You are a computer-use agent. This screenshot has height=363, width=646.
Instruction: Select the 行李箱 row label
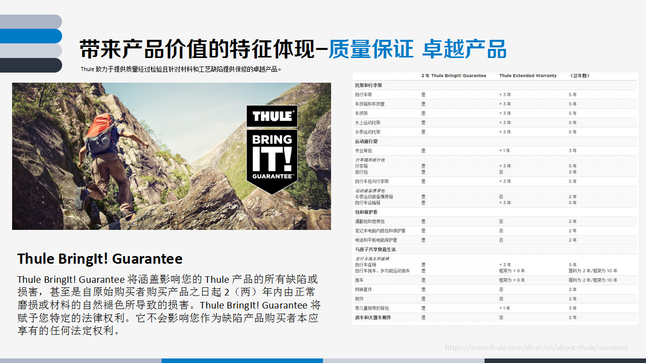pos(361,166)
